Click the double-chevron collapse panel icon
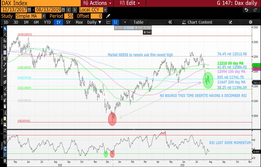The width and height of the screenshot is (261, 167). click(x=170, y=22)
